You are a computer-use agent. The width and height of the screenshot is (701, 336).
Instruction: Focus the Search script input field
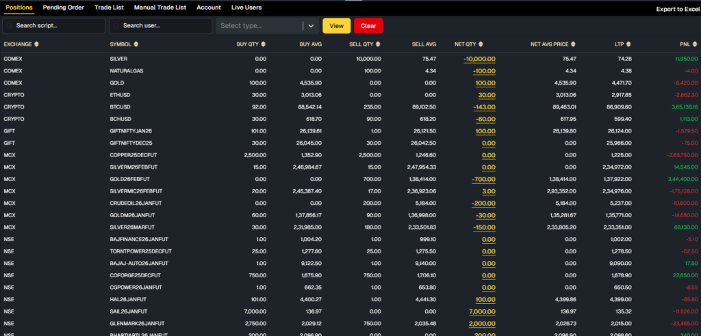click(55, 26)
